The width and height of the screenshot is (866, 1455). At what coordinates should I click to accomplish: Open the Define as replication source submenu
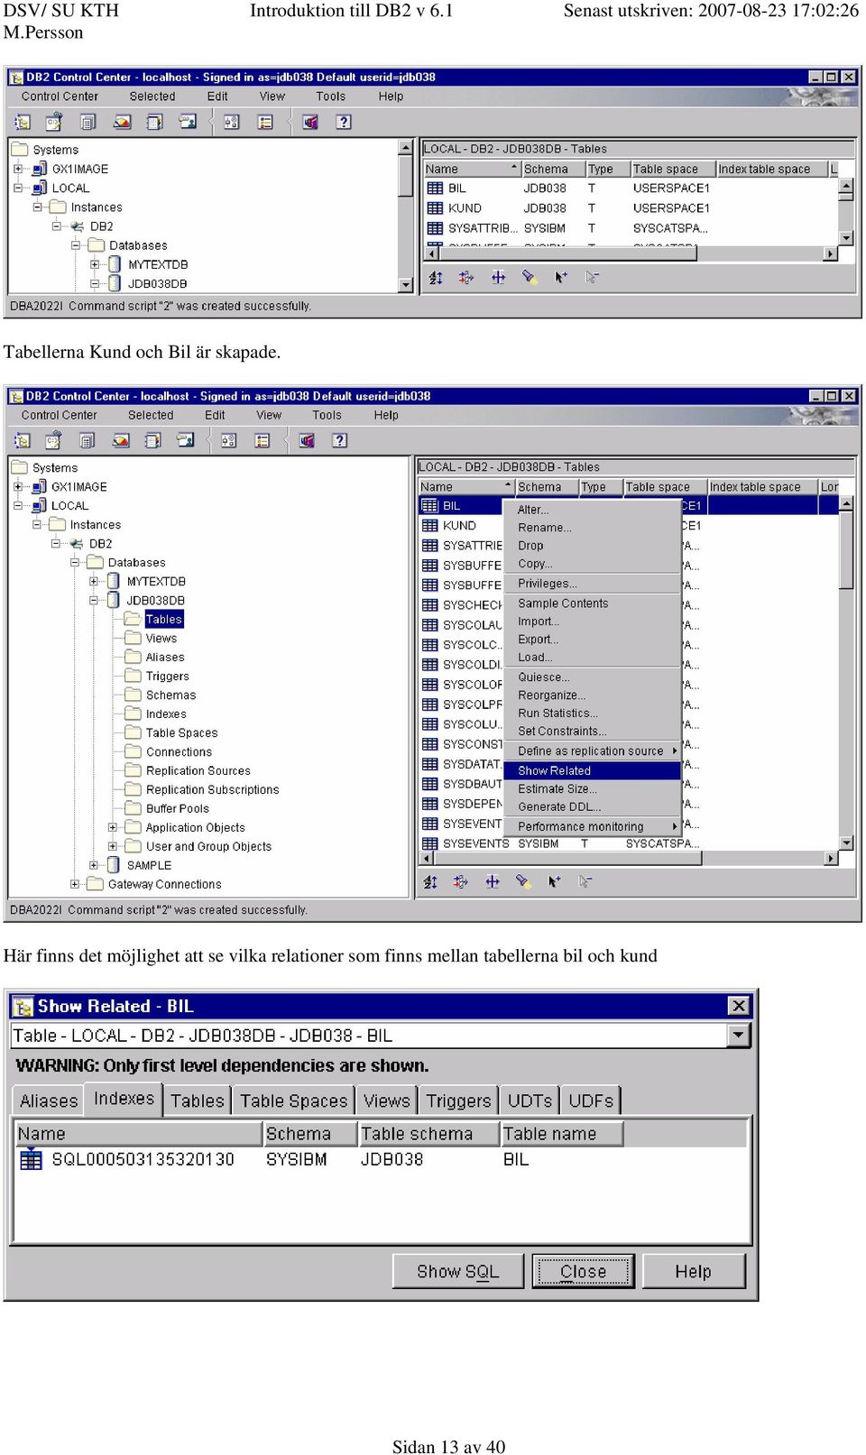[x=592, y=751]
